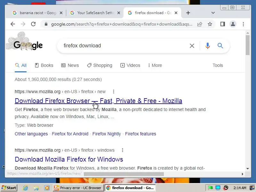Click the horizontal scrollbar thumb
This screenshot has width=256, height=192.
tap(124, 174)
